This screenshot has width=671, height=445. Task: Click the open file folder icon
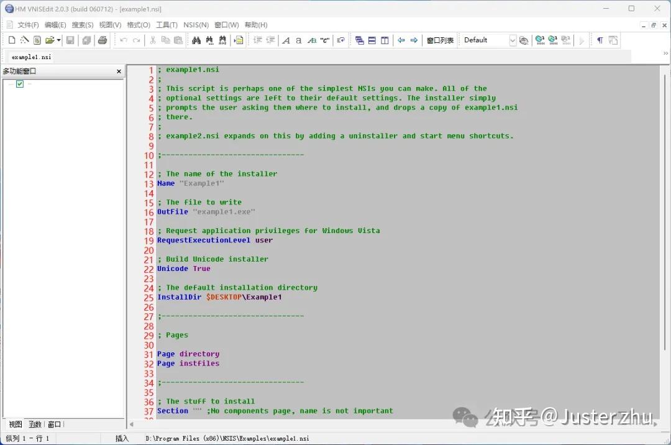click(x=50, y=40)
